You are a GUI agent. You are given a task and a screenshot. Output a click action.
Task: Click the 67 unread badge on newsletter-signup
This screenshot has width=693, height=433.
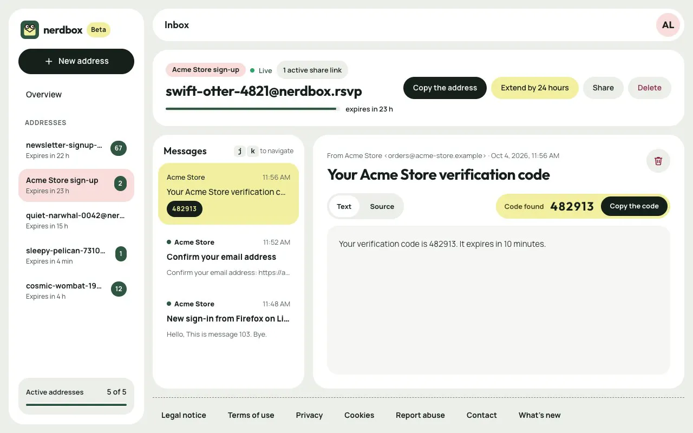(119, 148)
